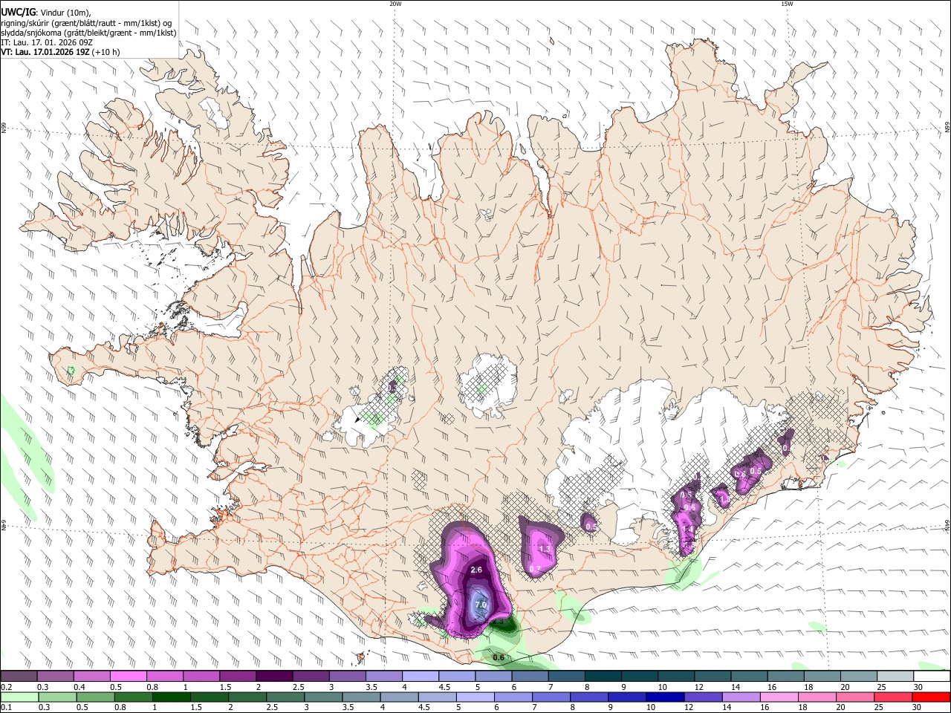Select bottom-row blue swatch between 7 and 8
Image resolution: width=951 pixels, height=713 pixels.
(551, 697)
